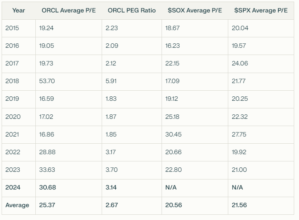The height and width of the screenshot is (220, 299).
Task: Click the "ORCL PEG Ratio" column header
Action: click(x=131, y=10)
